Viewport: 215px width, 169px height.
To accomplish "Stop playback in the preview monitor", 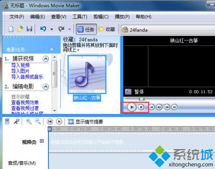I will (x=141, y=107).
